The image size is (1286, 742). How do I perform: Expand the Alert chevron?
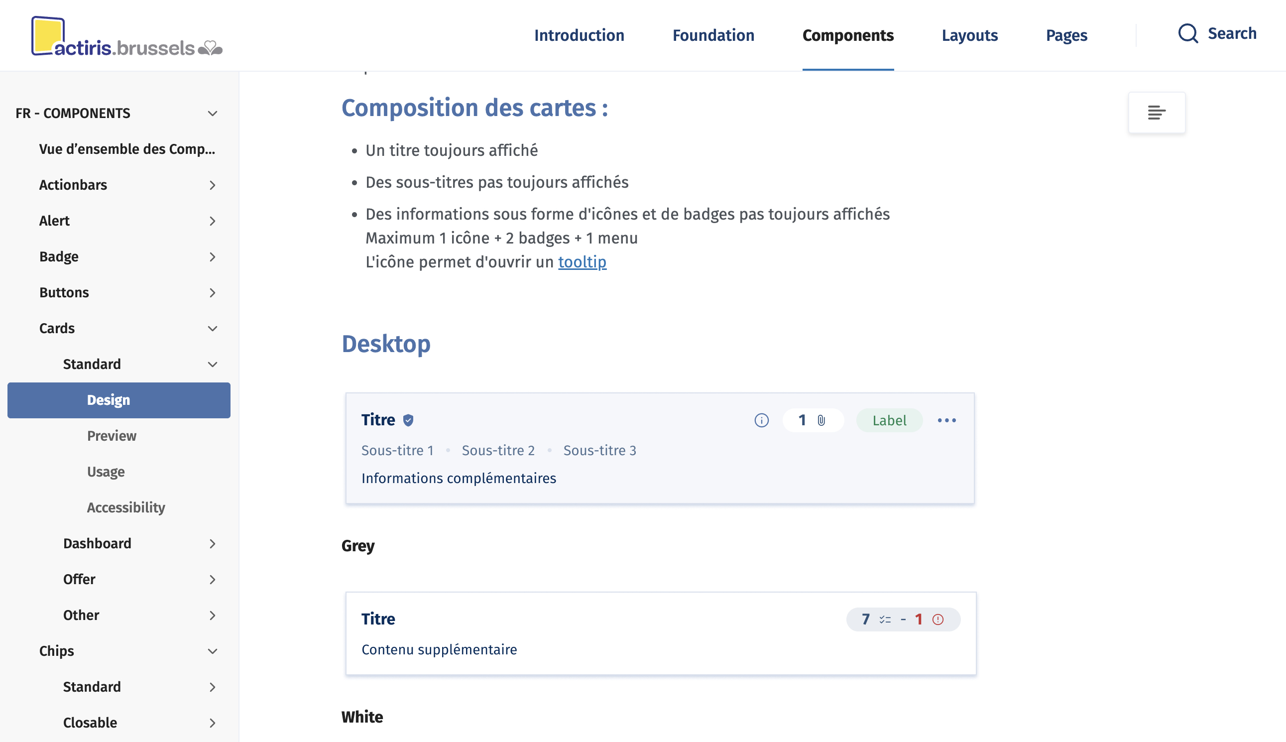(213, 221)
